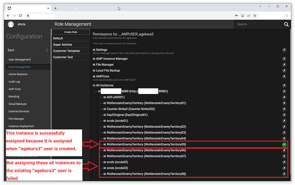Toggle permission for AMPCore
Viewport: 295px width, 185px height.
point(284,76)
